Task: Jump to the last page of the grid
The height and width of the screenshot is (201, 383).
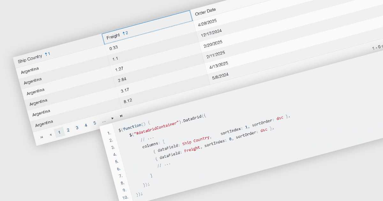Action: point(121,115)
